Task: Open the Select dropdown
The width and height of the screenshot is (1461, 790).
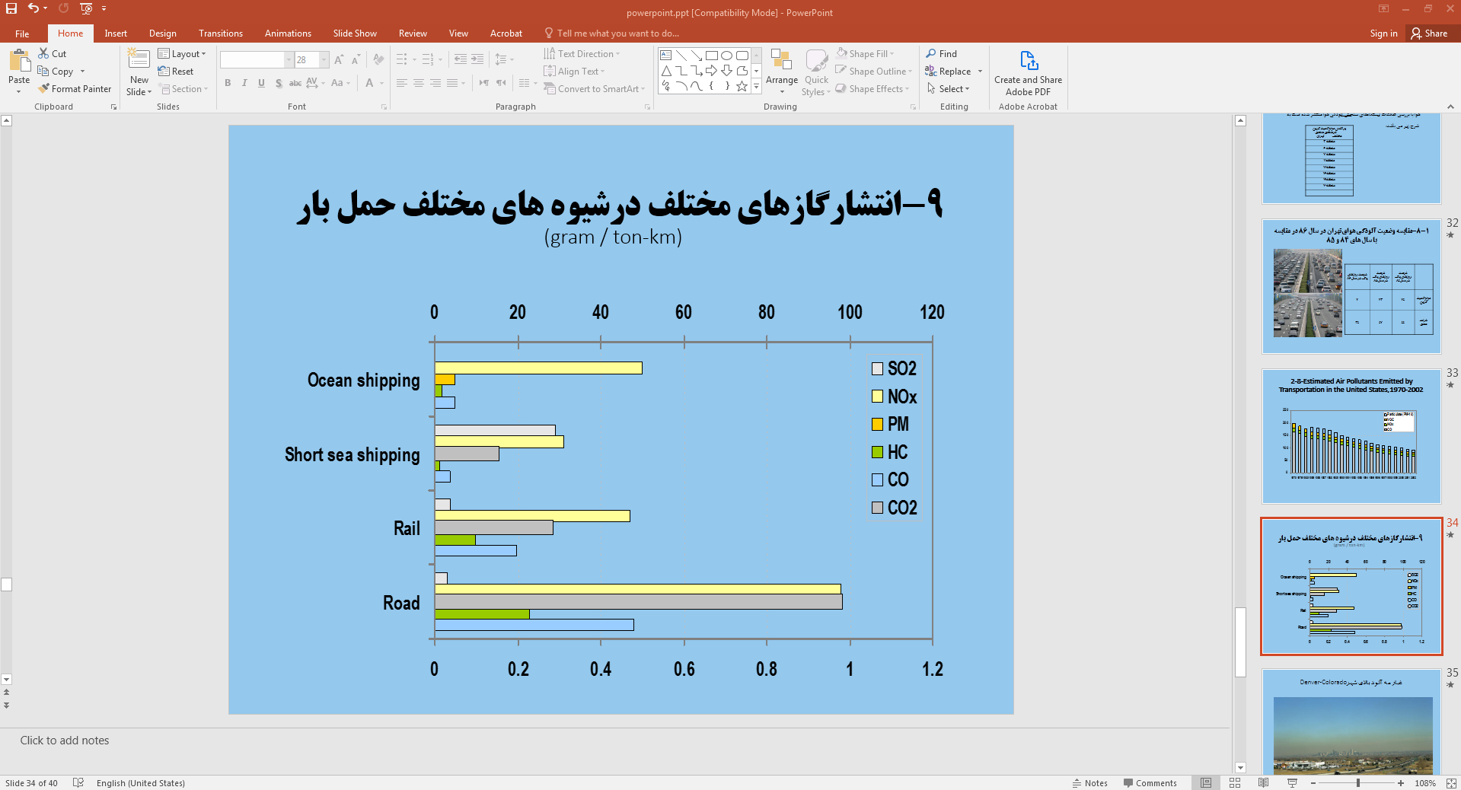Action: 948,88
